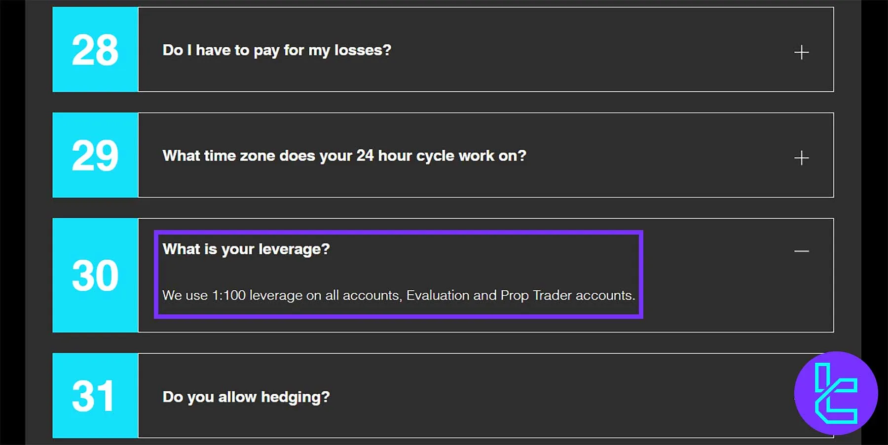Click the cyan number badge 30
This screenshot has height=445, width=888.
(x=95, y=275)
